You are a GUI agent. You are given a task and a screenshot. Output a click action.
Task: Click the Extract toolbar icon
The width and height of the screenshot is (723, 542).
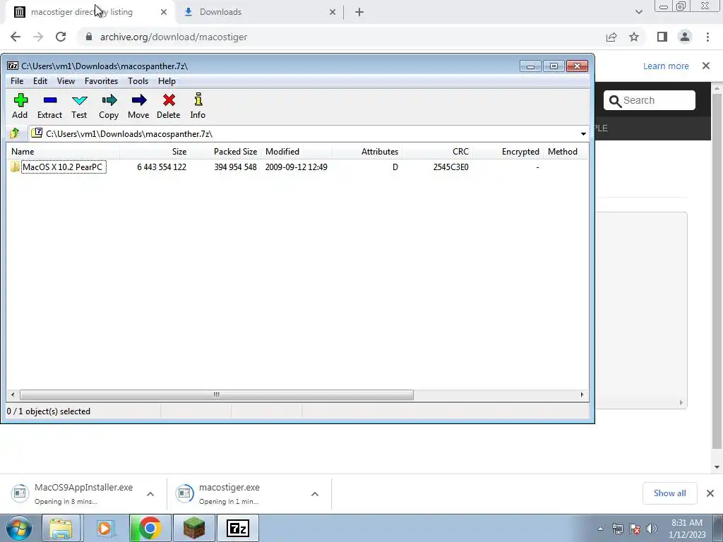click(50, 100)
